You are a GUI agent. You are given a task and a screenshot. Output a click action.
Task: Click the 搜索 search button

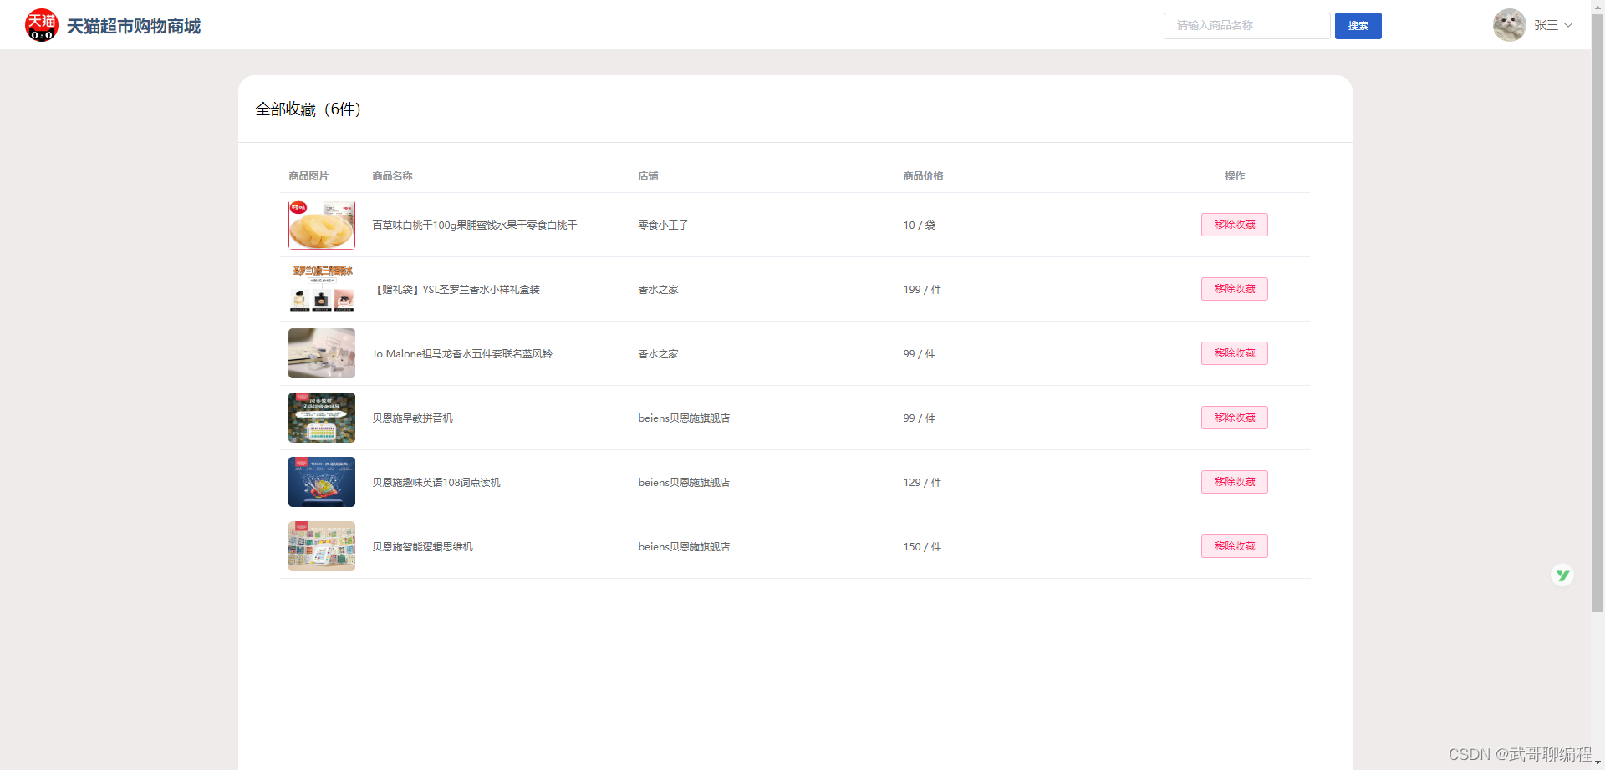click(x=1358, y=25)
